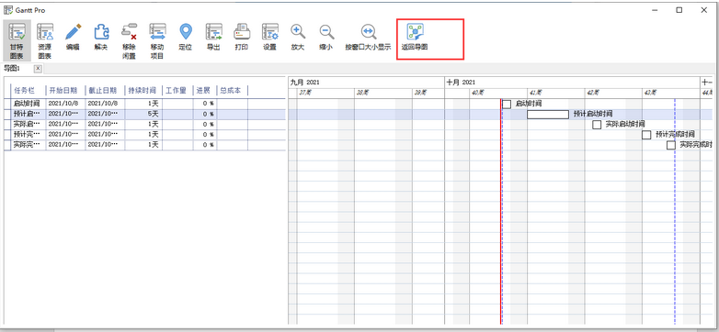Click 移除闲置 toolbar icon
The width and height of the screenshot is (719, 332).
pyautogui.click(x=129, y=41)
